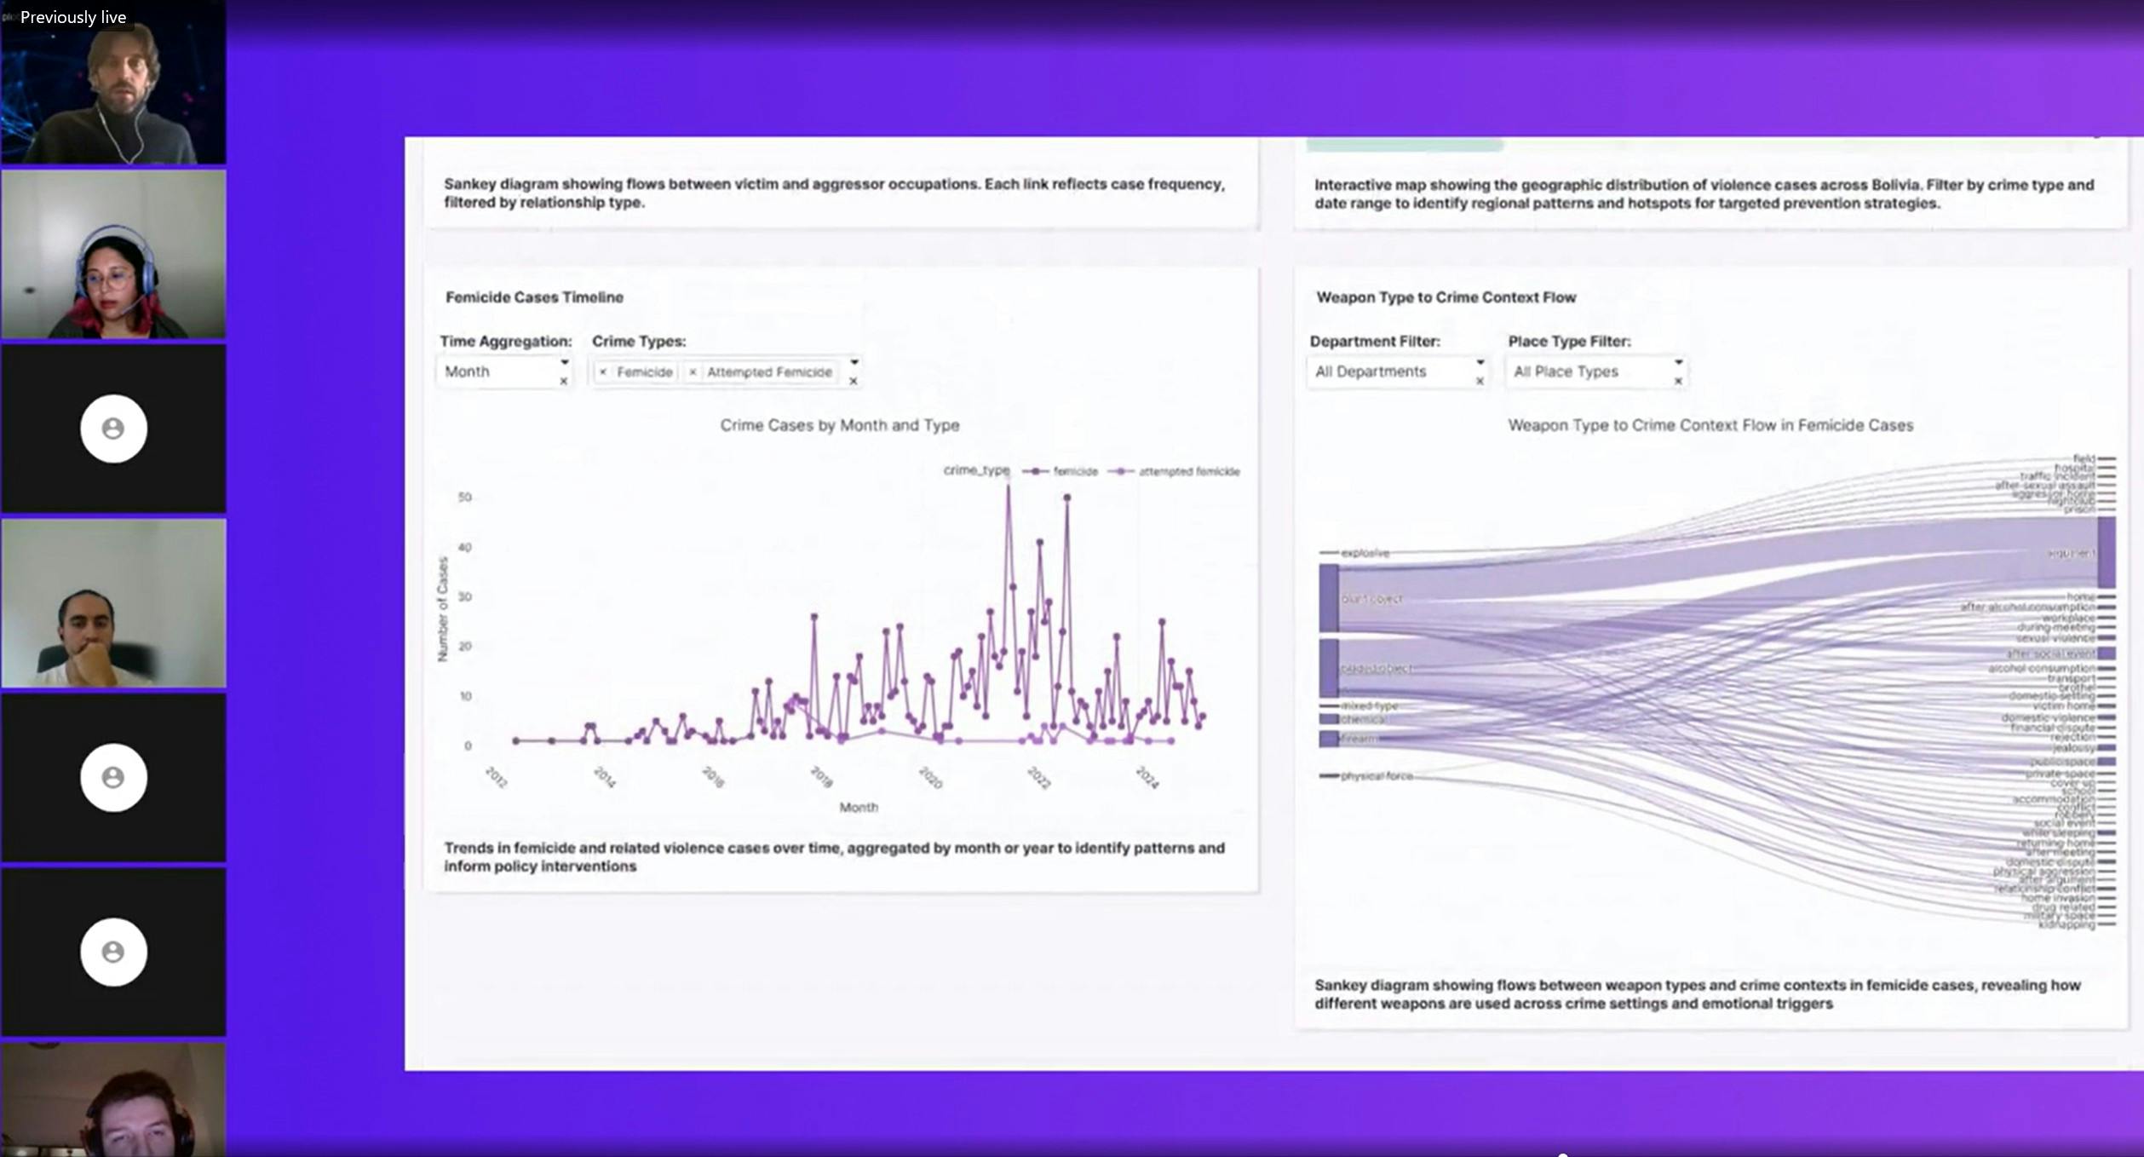Click the attempted femicide legend marker dot
The height and width of the screenshot is (1157, 2144).
pyautogui.click(x=1121, y=471)
